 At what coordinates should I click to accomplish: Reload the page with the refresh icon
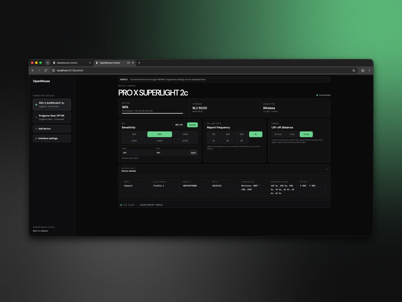click(x=46, y=70)
